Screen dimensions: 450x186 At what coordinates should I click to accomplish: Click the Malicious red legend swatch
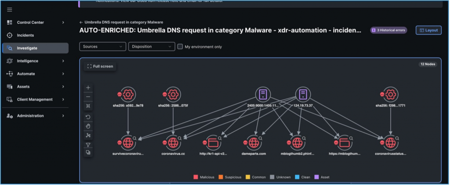tap(196, 177)
